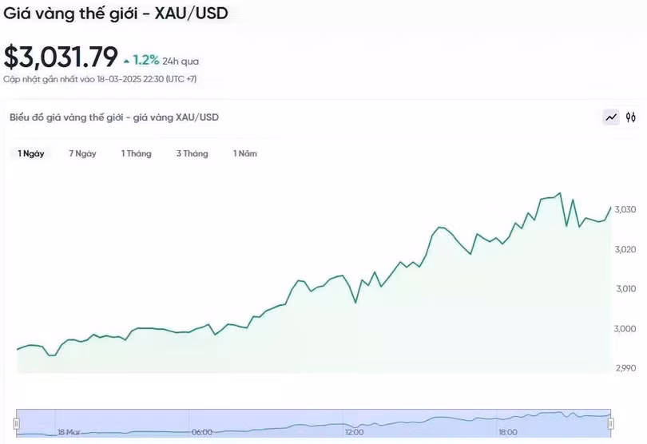Click the 06:00 marker in the navigator
The image size is (647, 444).
tap(202, 432)
